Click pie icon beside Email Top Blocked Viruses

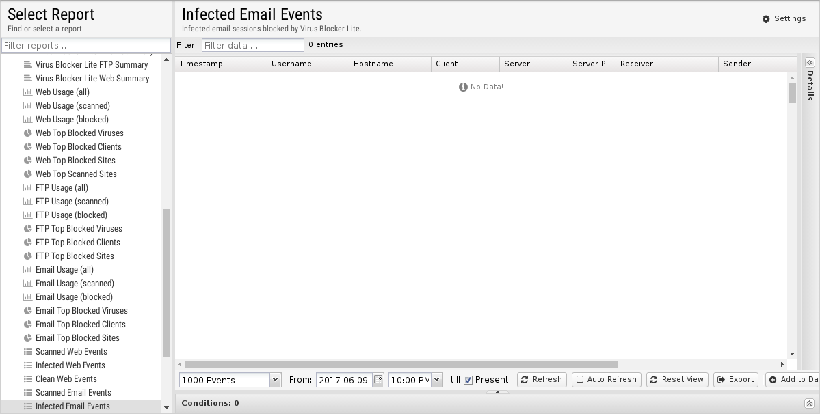(28, 311)
